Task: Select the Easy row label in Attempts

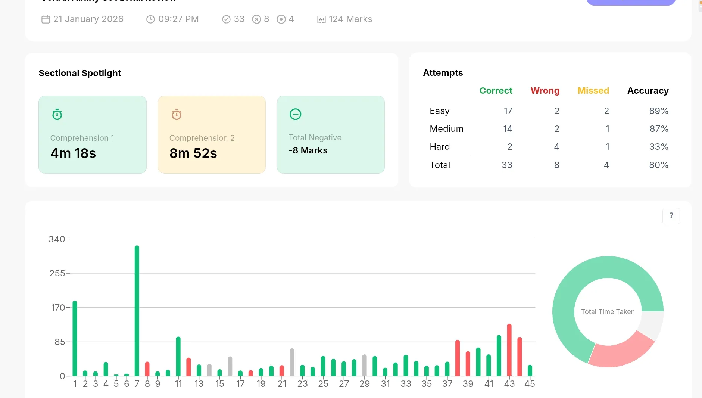Action: pos(440,111)
